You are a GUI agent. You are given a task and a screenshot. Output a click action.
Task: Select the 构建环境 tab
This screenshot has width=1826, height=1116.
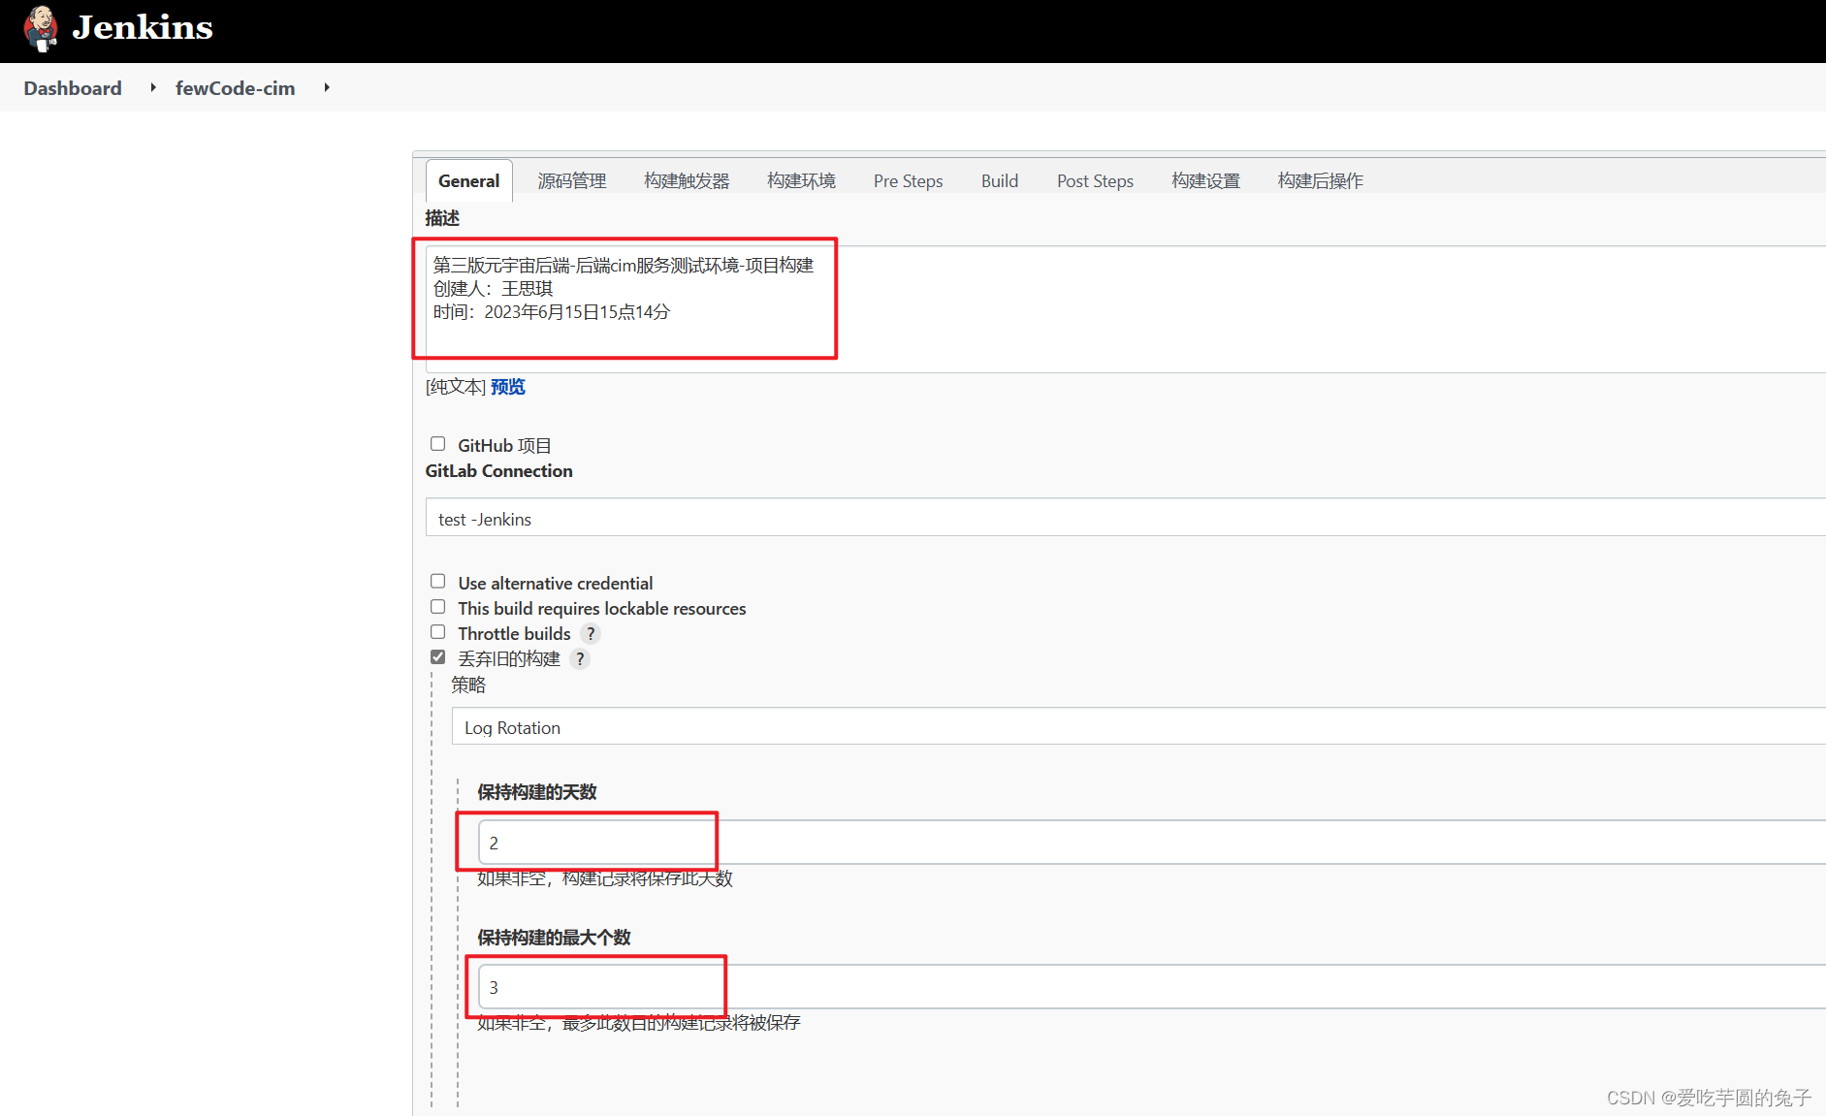(801, 180)
